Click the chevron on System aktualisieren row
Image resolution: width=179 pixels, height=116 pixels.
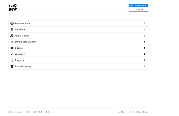[x=144, y=42]
